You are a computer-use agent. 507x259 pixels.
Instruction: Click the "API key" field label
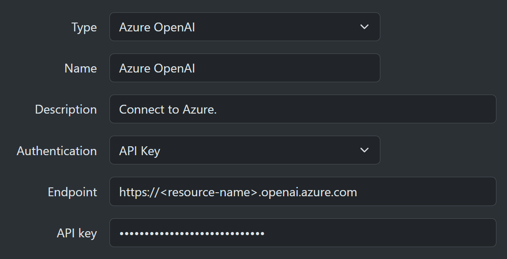(x=77, y=233)
